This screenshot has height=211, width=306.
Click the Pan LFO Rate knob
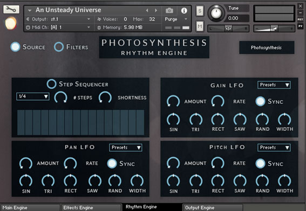point(71,163)
